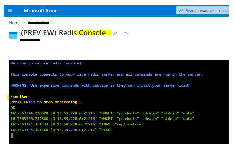Pin the Redis Console to dashboard
This screenshot has width=234, height=144.
point(115,33)
